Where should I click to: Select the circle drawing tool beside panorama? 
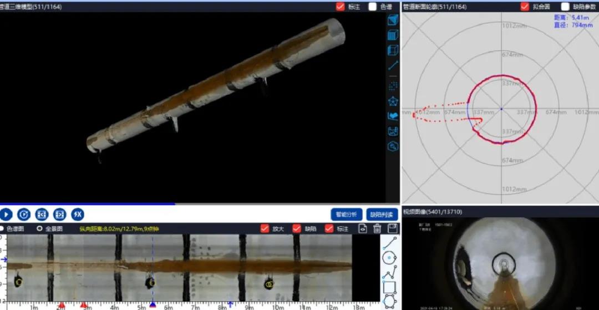(390, 258)
